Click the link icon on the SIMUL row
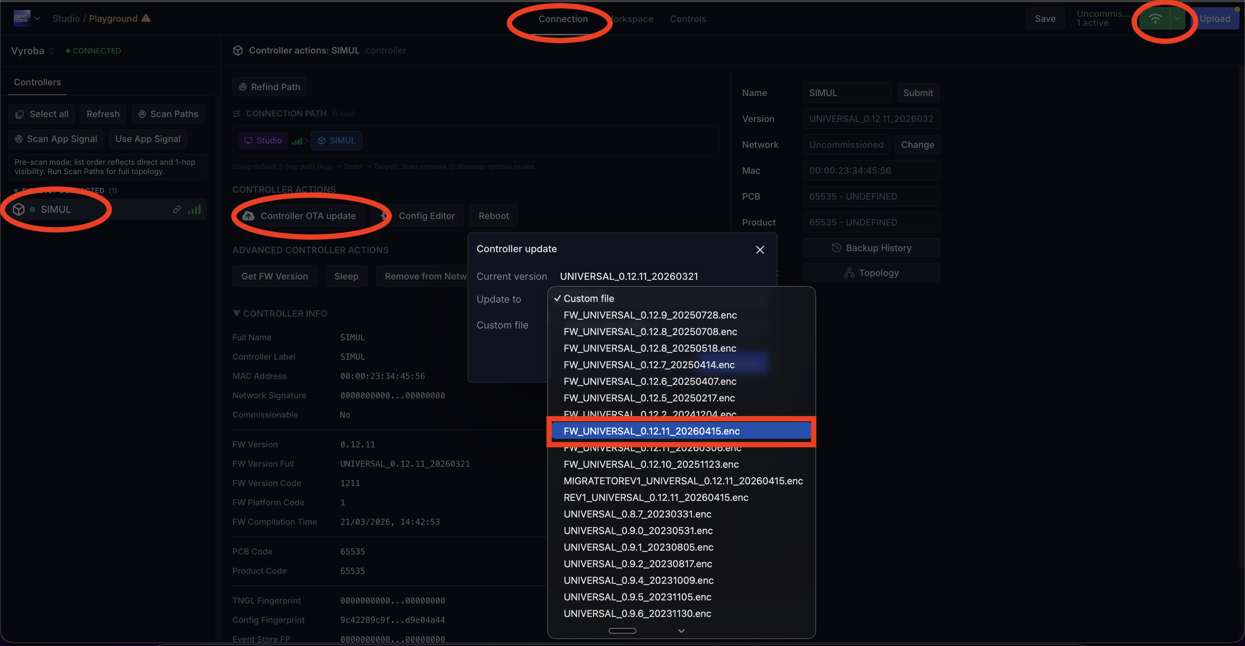1245x646 pixels. tap(177, 209)
